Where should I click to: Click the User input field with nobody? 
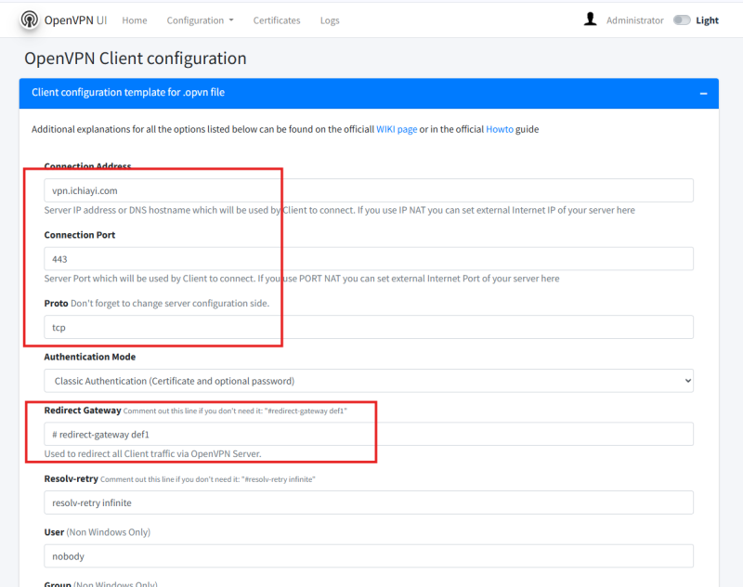coord(369,555)
